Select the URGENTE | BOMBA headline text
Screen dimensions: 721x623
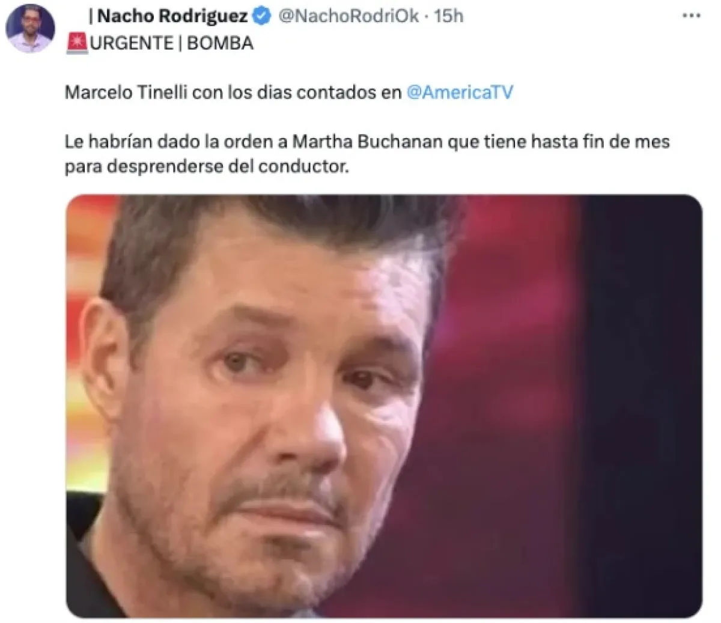pyautogui.click(x=171, y=43)
